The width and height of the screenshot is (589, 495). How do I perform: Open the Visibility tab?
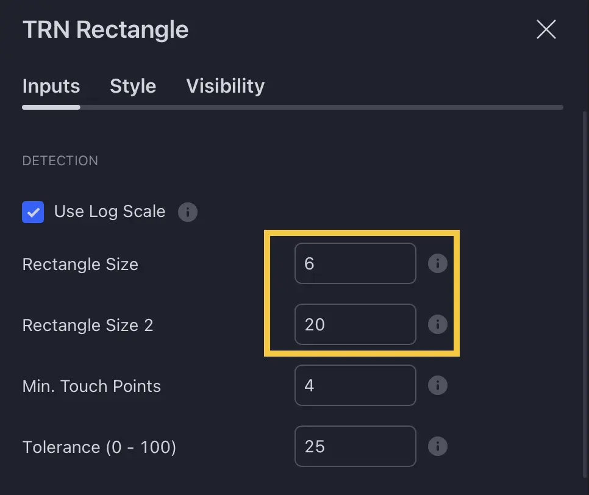(225, 86)
